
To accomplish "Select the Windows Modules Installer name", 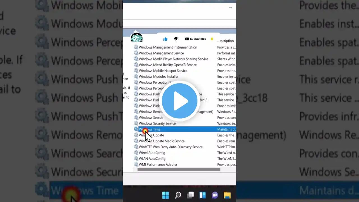I will coord(158,77).
